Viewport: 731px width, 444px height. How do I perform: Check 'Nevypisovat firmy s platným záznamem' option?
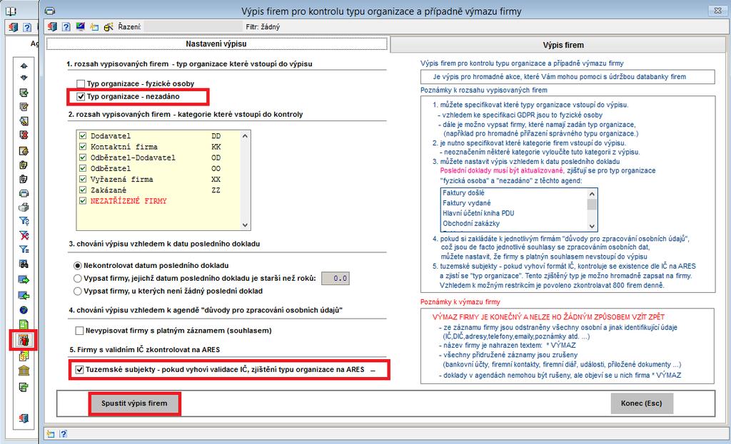[x=79, y=331]
